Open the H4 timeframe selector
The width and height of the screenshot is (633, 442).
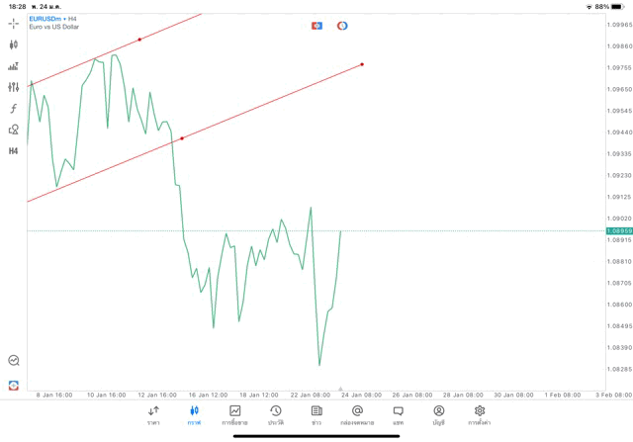[13, 151]
